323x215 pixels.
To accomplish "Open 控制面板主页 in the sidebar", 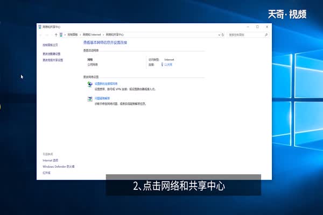I will click(50, 45).
